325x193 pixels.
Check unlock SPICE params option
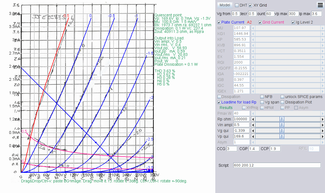tap(282, 97)
